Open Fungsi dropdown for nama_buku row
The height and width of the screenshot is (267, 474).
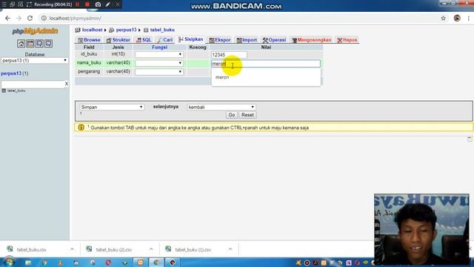(x=159, y=63)
